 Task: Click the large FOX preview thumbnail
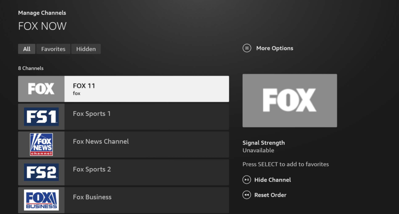pos(290,100)
